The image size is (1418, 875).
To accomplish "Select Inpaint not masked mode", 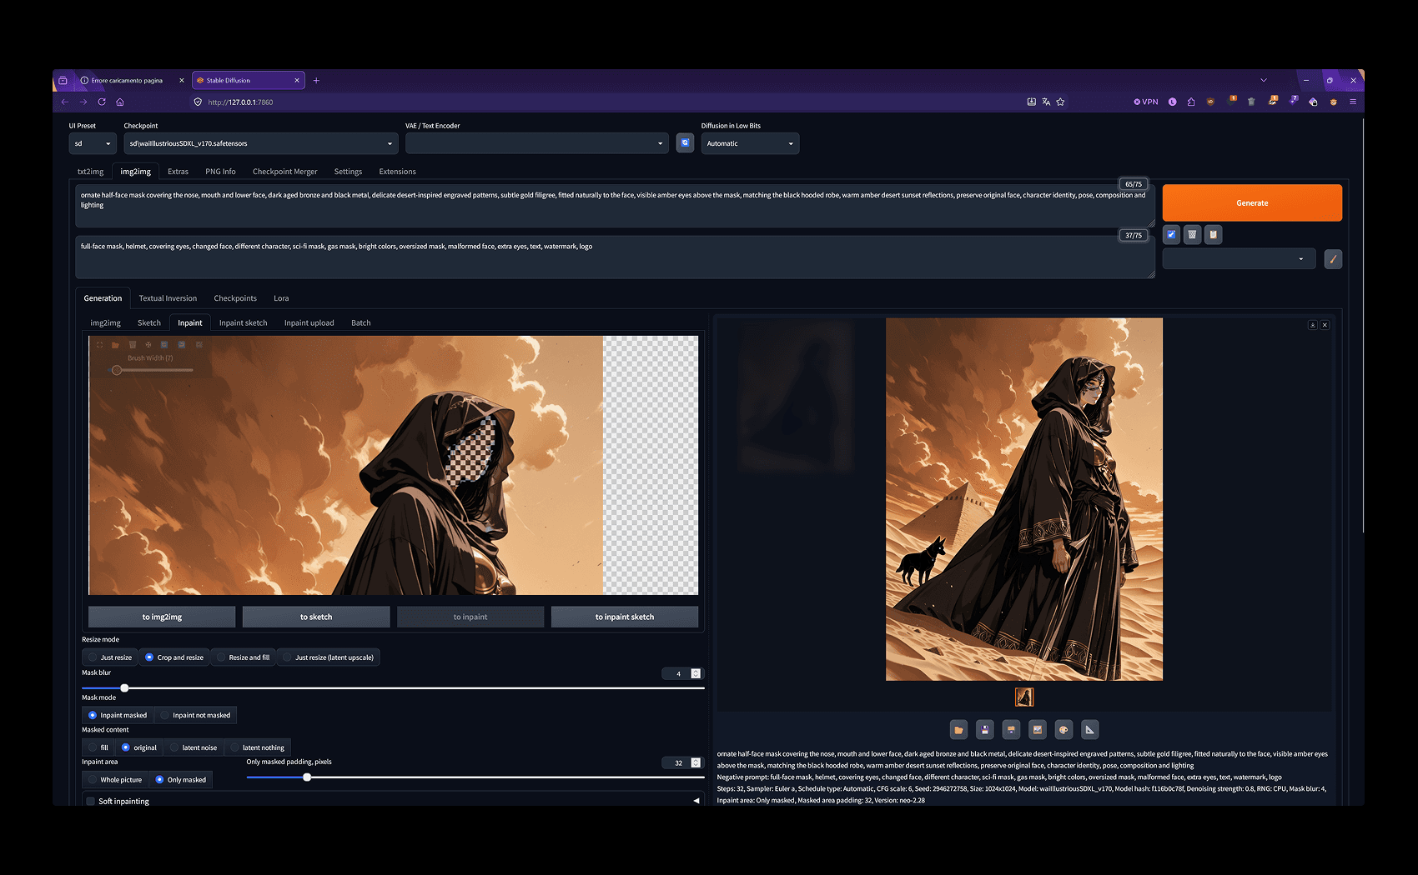I will (x=195, y=715).
